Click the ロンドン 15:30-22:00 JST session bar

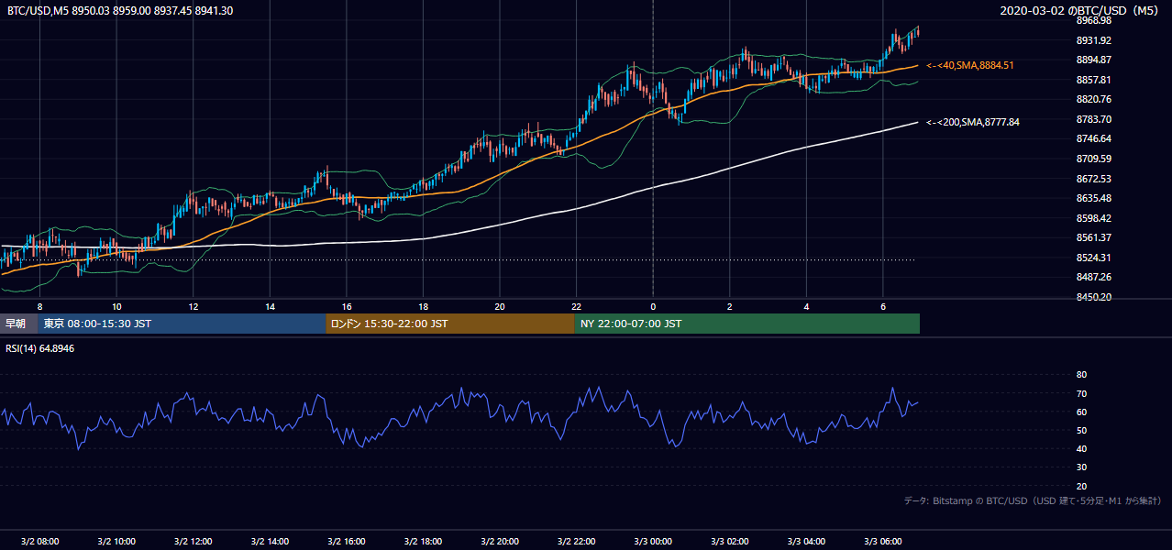[x=450, y=324]
